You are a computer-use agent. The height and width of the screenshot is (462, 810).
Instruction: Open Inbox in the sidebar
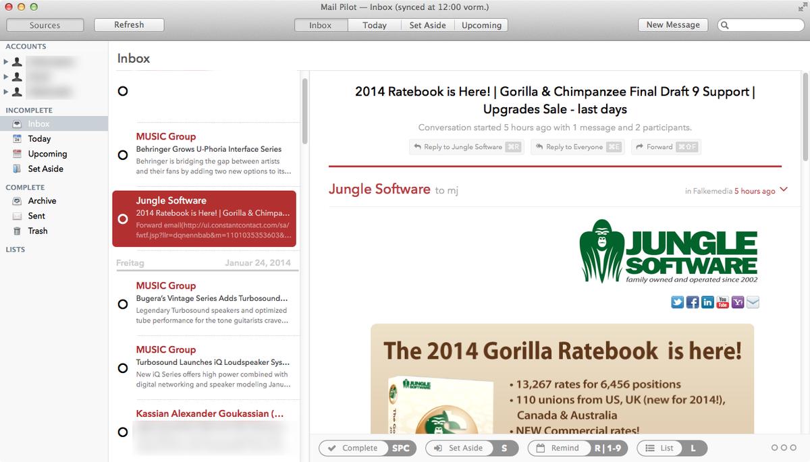(x=54, y=123)
